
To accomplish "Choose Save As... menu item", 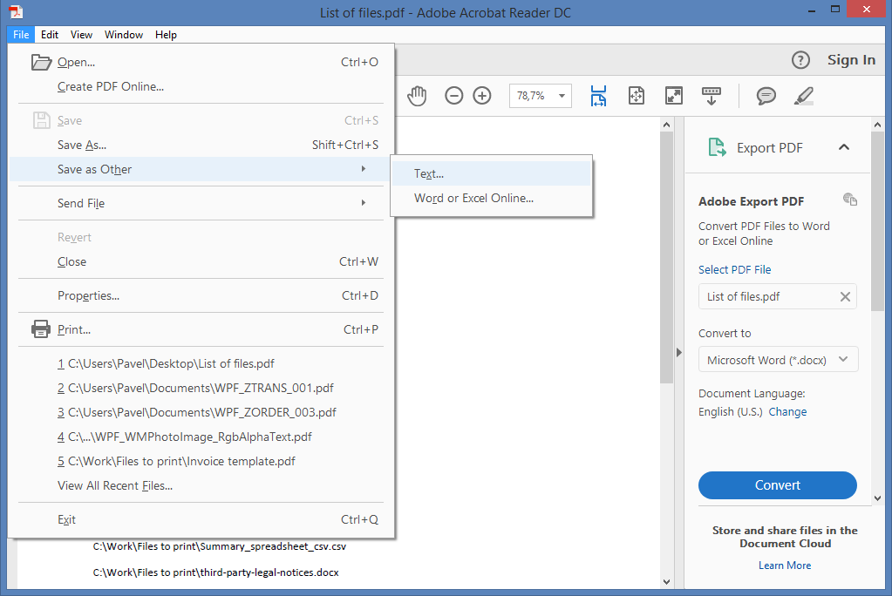I will (197, 145).
